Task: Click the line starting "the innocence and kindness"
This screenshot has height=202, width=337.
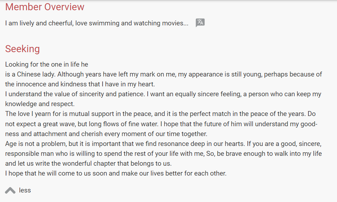Action: [80, 84]
